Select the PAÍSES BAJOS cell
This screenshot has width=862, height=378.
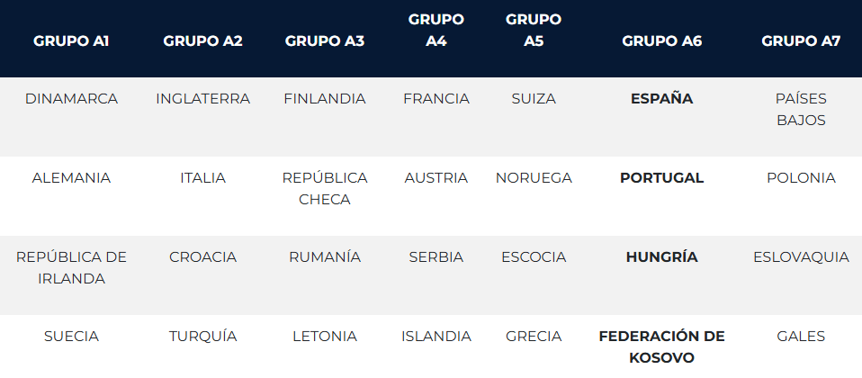click(x=801, y=109)
